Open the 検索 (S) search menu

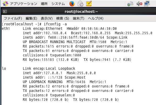63,18
